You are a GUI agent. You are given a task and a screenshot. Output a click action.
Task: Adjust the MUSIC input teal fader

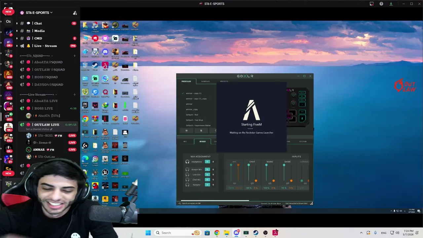coord(266,165)
